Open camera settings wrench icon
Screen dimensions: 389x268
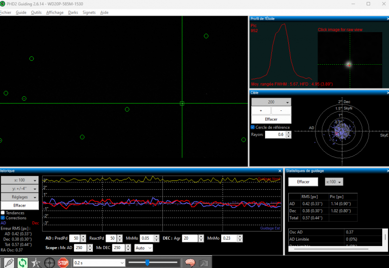203,263
